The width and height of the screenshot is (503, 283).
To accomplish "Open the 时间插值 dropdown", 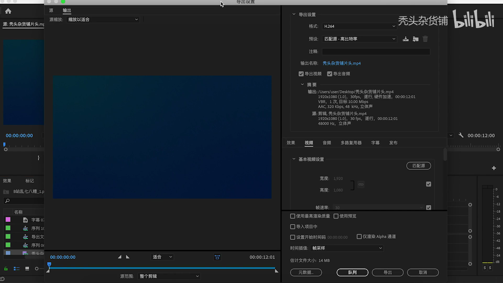I will point(347,248).
